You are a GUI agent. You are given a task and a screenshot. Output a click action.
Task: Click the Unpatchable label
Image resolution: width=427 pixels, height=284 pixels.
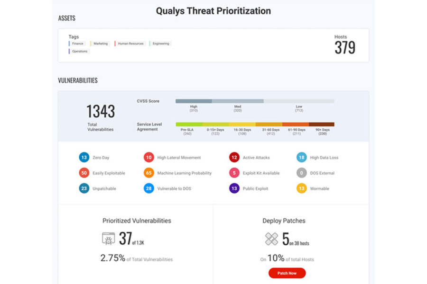104,188
